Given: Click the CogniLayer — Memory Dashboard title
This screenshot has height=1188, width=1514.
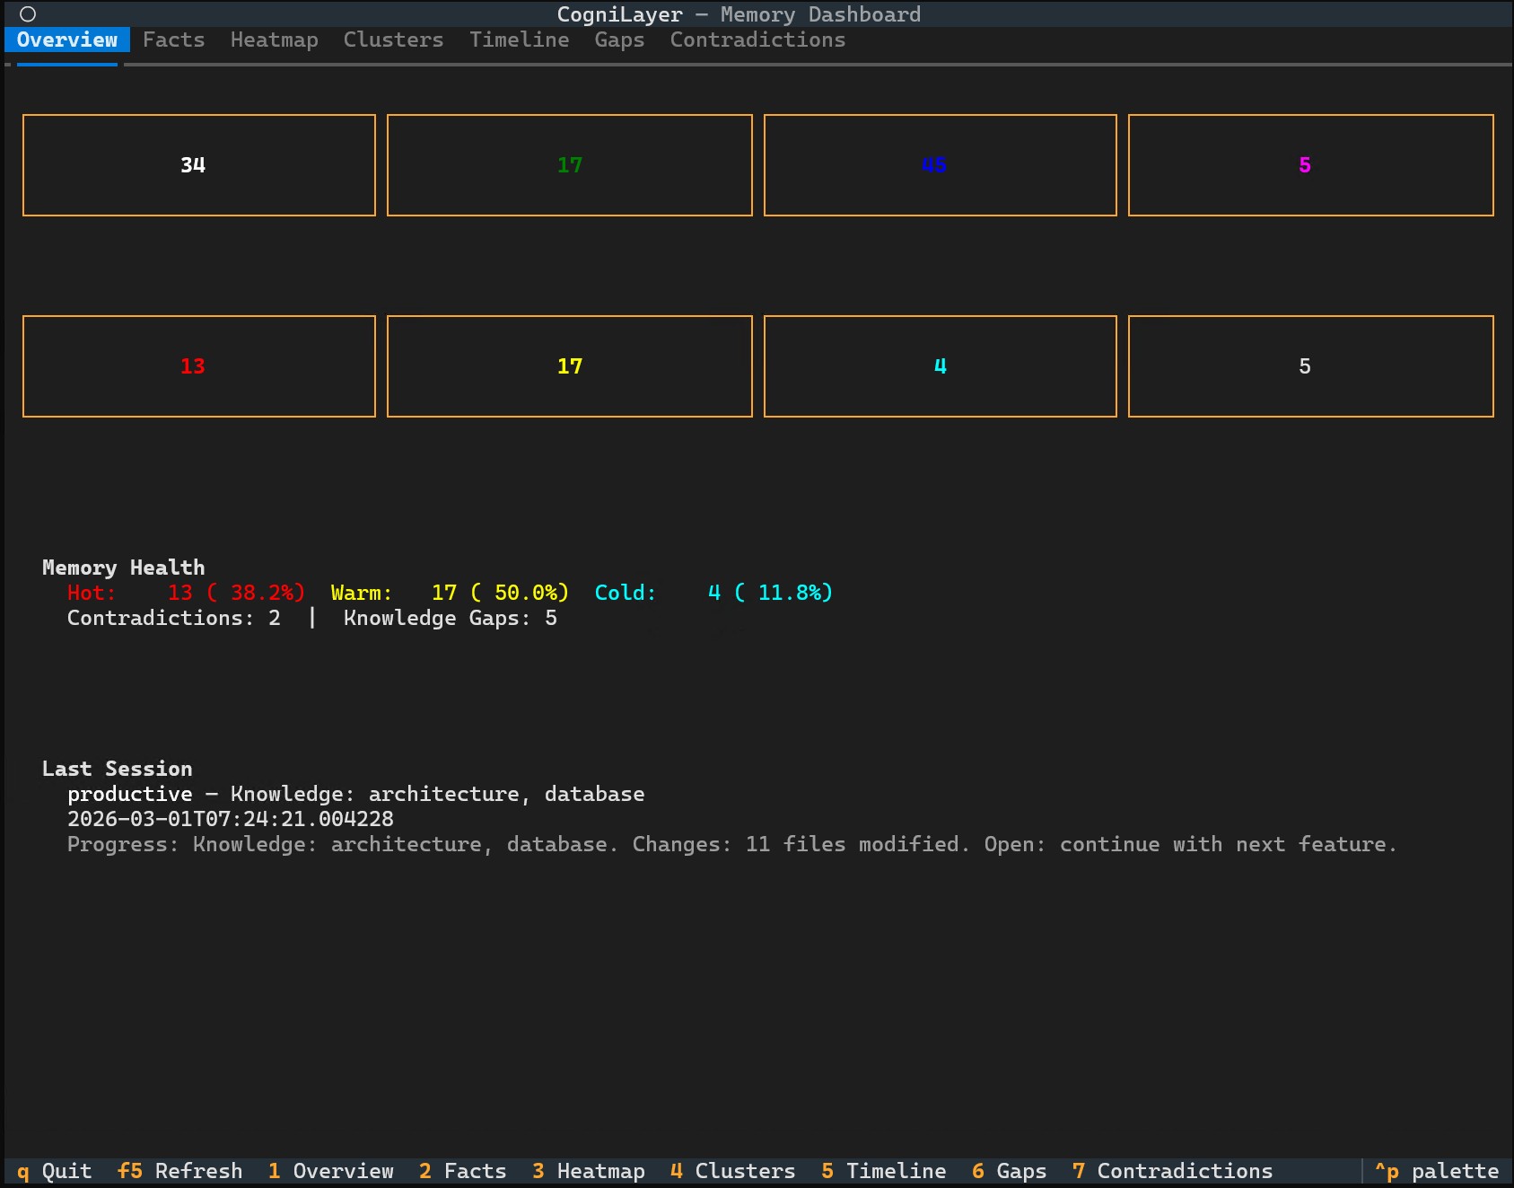Looking at the screenshot, I should coord(739,14).
